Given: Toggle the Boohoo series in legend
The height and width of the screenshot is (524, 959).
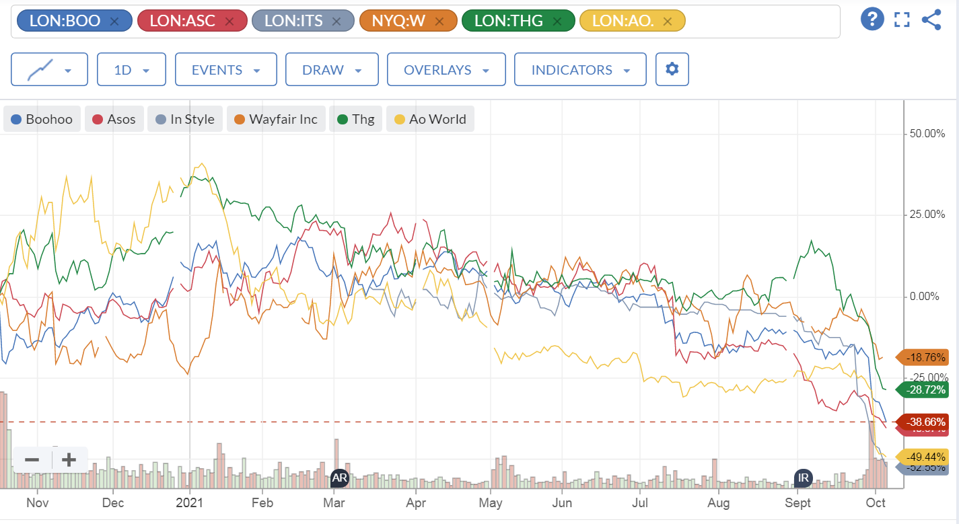Looking at the screenshot, I should point(42,119).
